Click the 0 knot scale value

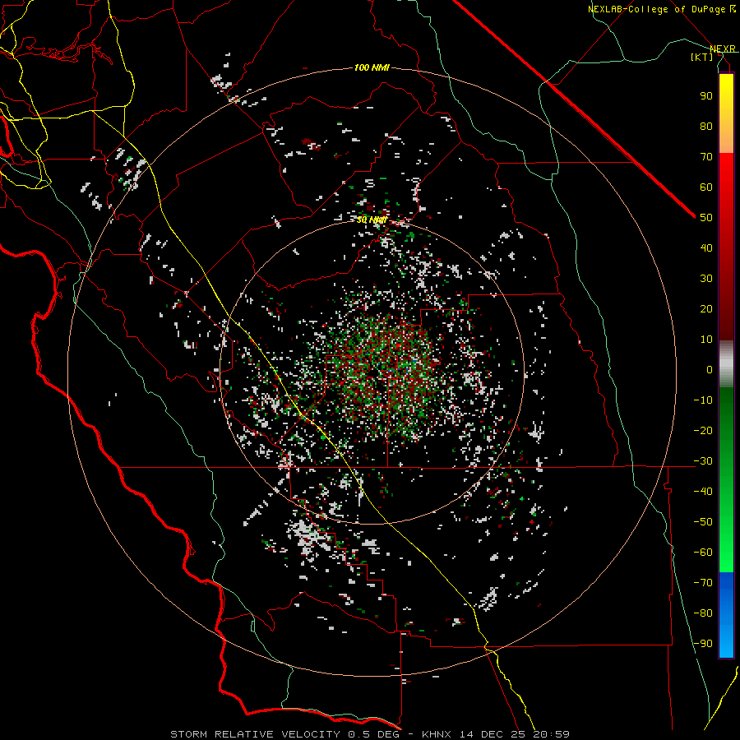click(x=710, y=369)
